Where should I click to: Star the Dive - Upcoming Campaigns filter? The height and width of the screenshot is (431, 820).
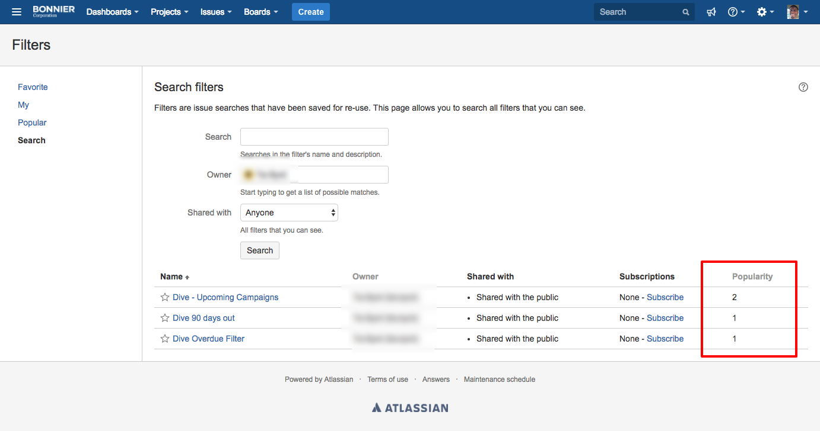click(165, 297)
